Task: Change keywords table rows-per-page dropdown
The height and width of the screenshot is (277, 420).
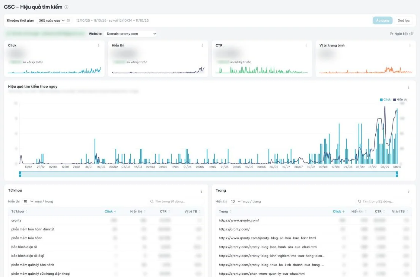Action: tap(28, 201)
